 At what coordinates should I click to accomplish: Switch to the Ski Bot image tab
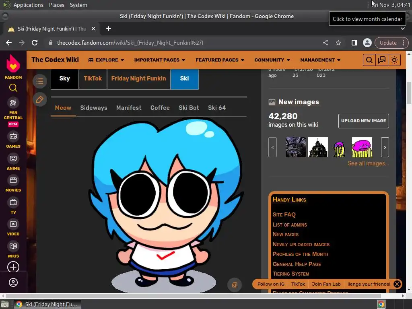click(189, 108)
